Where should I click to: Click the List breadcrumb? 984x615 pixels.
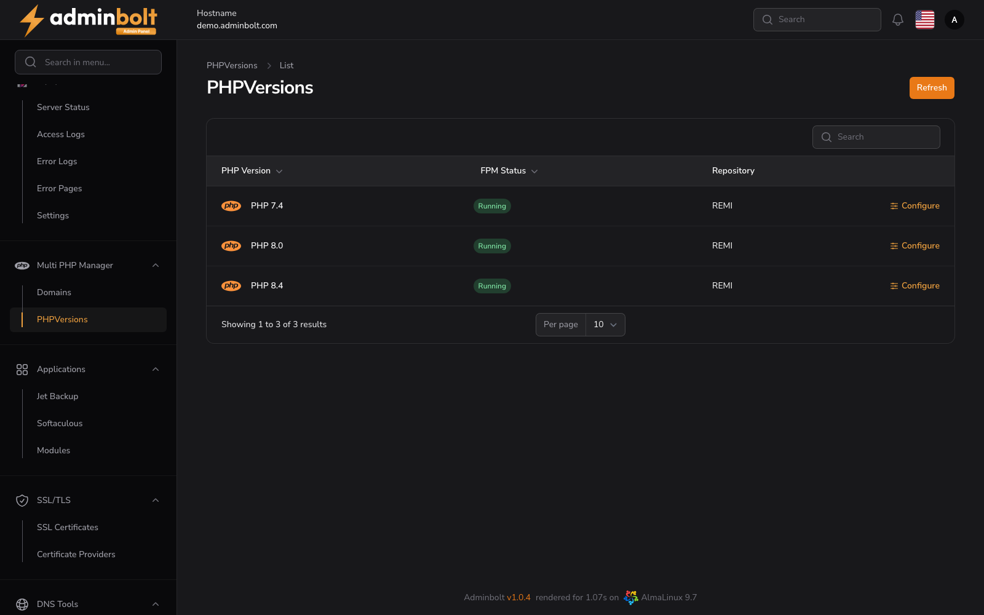coord(287,66)
